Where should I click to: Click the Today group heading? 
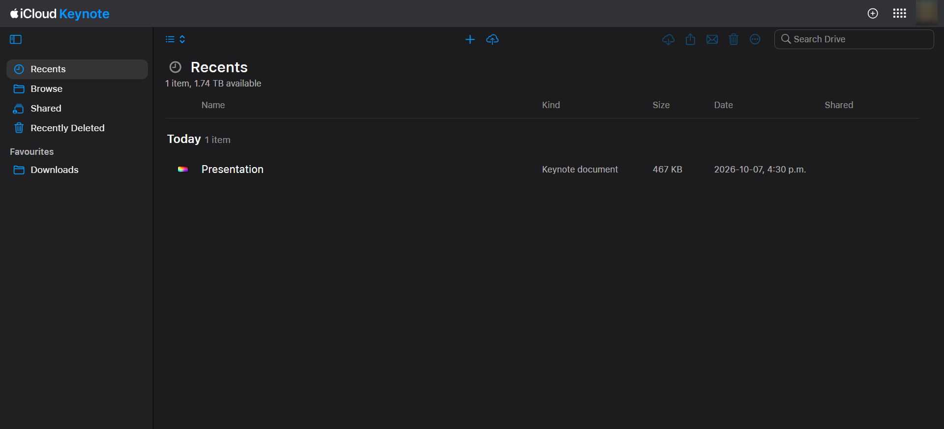(x=184, y=139)
